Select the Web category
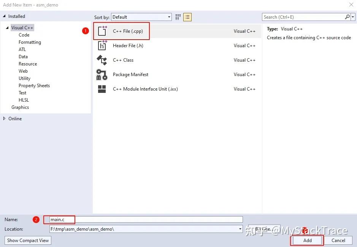Image resolution: width=357 pixels, height=247 pixels. pos(23,71)
